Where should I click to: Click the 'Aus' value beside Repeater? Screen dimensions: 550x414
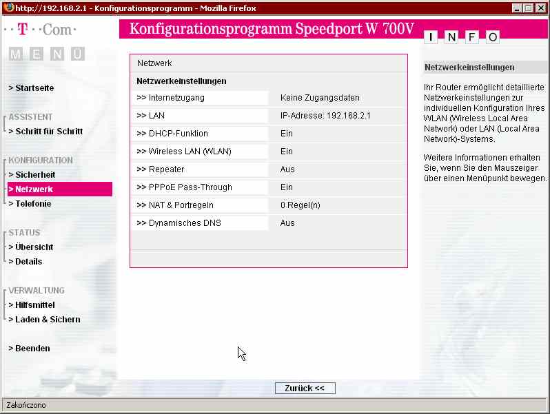point(287,169)
